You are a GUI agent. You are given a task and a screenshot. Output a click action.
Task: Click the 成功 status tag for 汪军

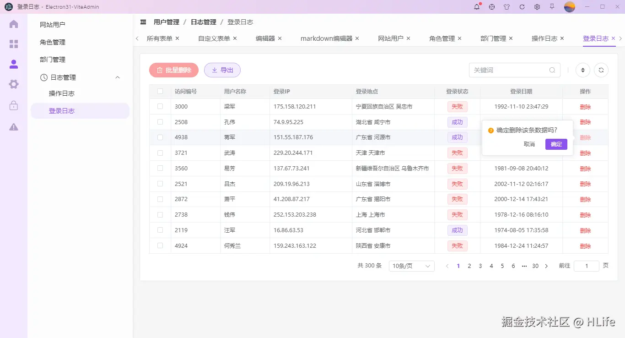click(457, 230)
